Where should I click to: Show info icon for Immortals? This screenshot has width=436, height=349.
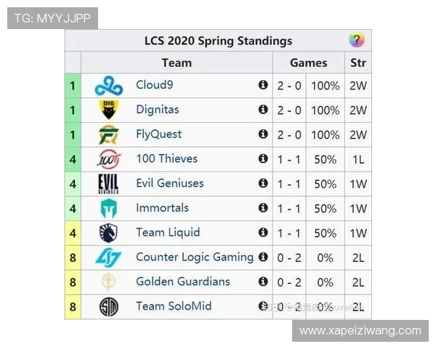(263, 208)
